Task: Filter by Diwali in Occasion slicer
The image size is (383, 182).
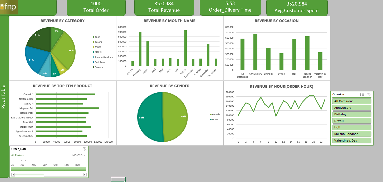Action: tap(352, 121)
